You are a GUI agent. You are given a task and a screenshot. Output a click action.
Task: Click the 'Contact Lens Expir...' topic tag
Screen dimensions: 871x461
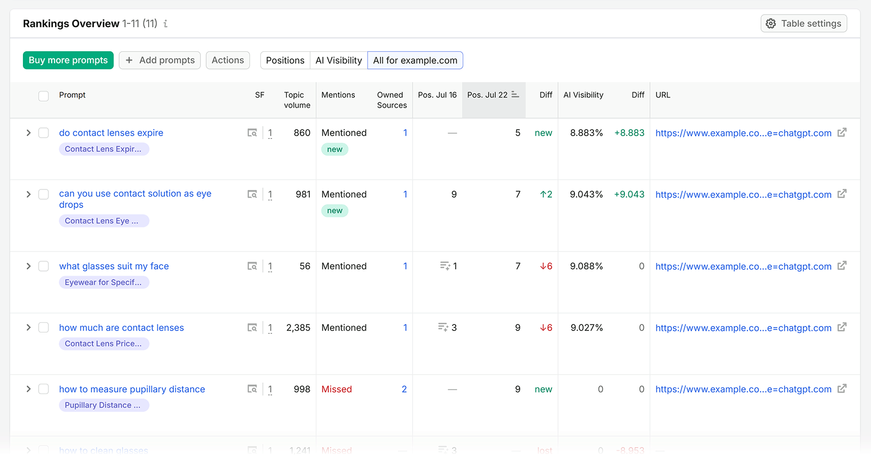pos(104,149)
